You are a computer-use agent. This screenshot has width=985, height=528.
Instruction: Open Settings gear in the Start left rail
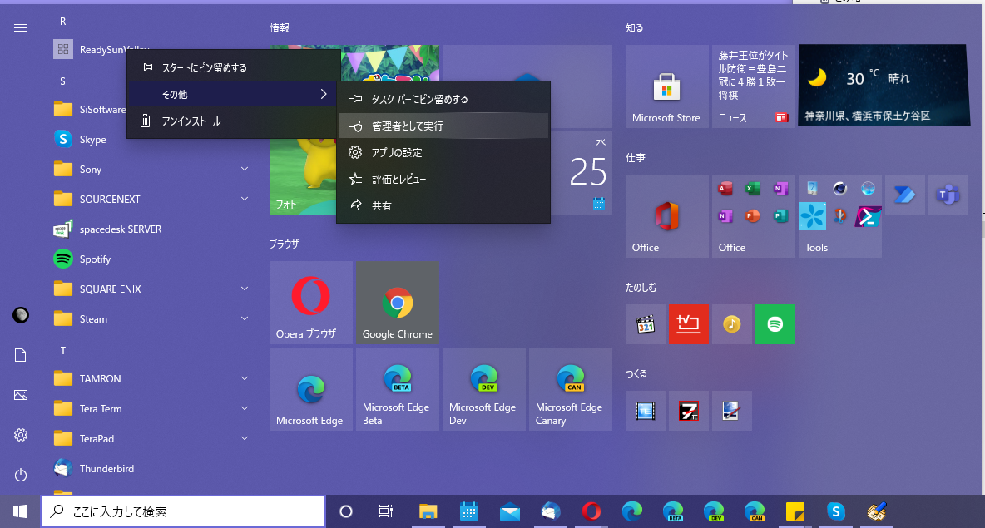[x=21, y=435]
